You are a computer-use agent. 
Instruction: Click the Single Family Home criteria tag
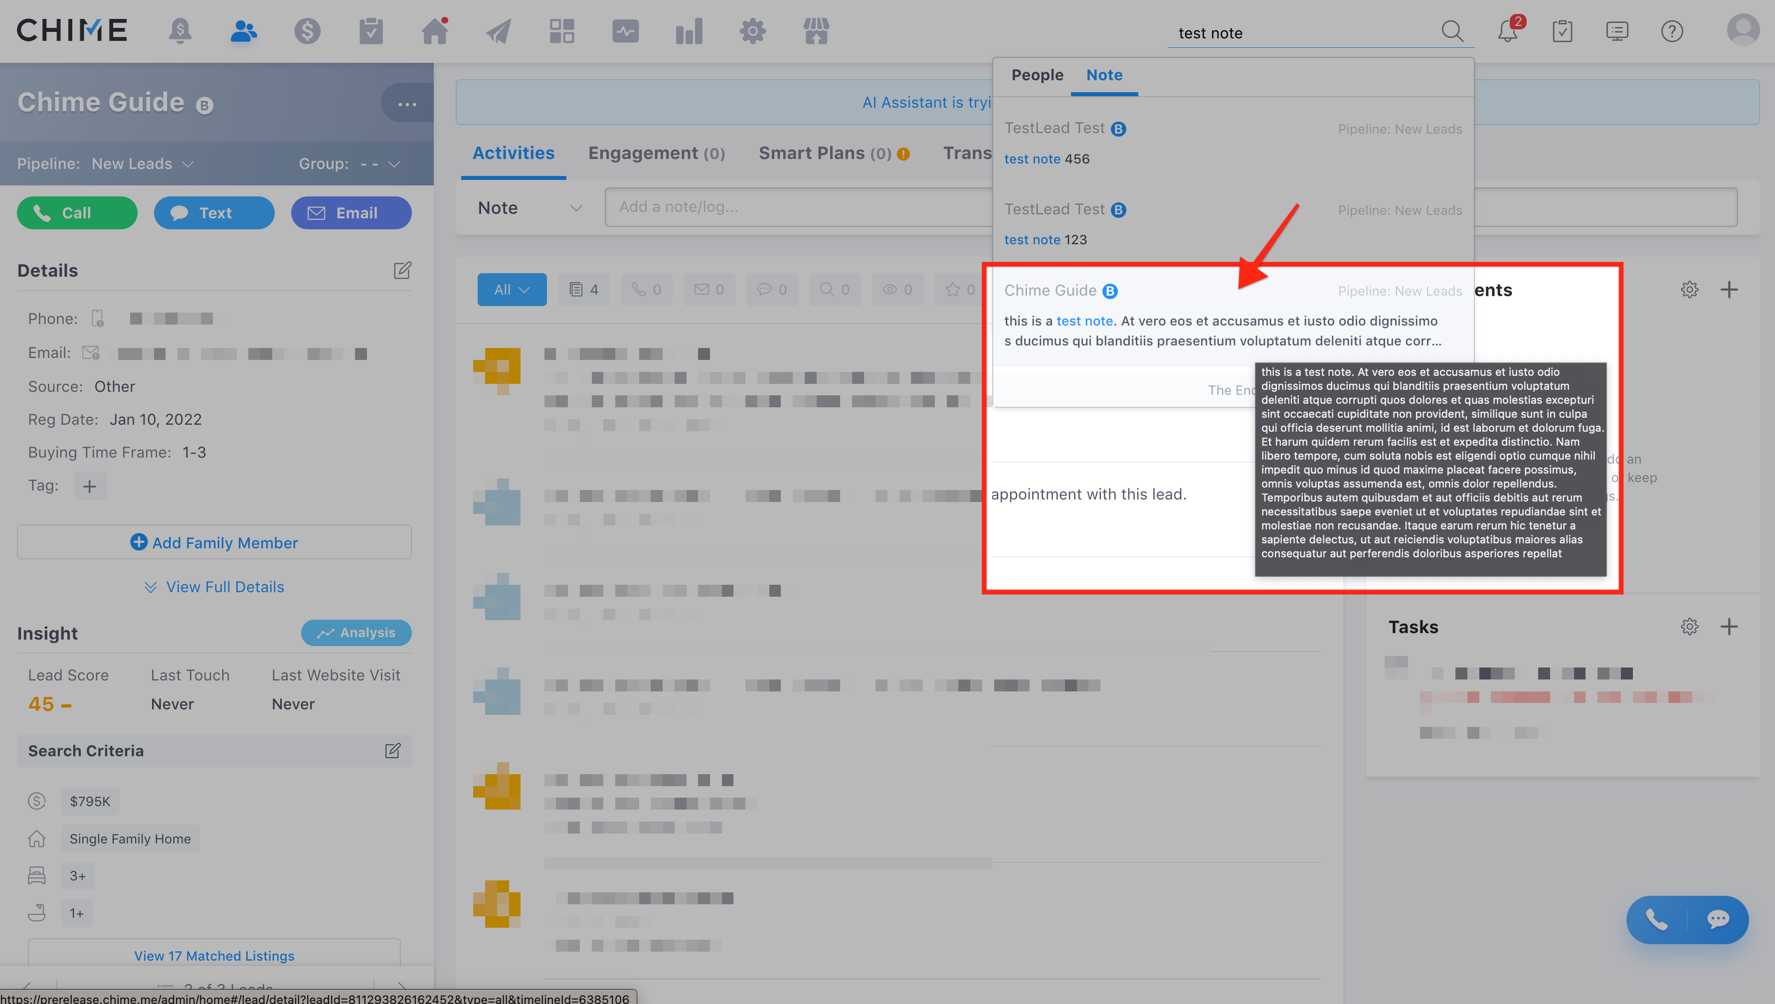130,838
